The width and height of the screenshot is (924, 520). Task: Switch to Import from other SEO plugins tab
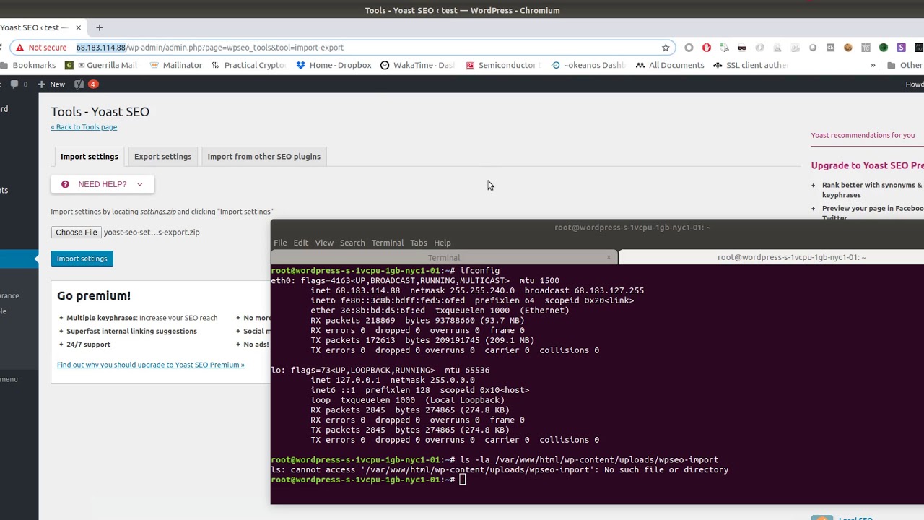pos(264,156)
